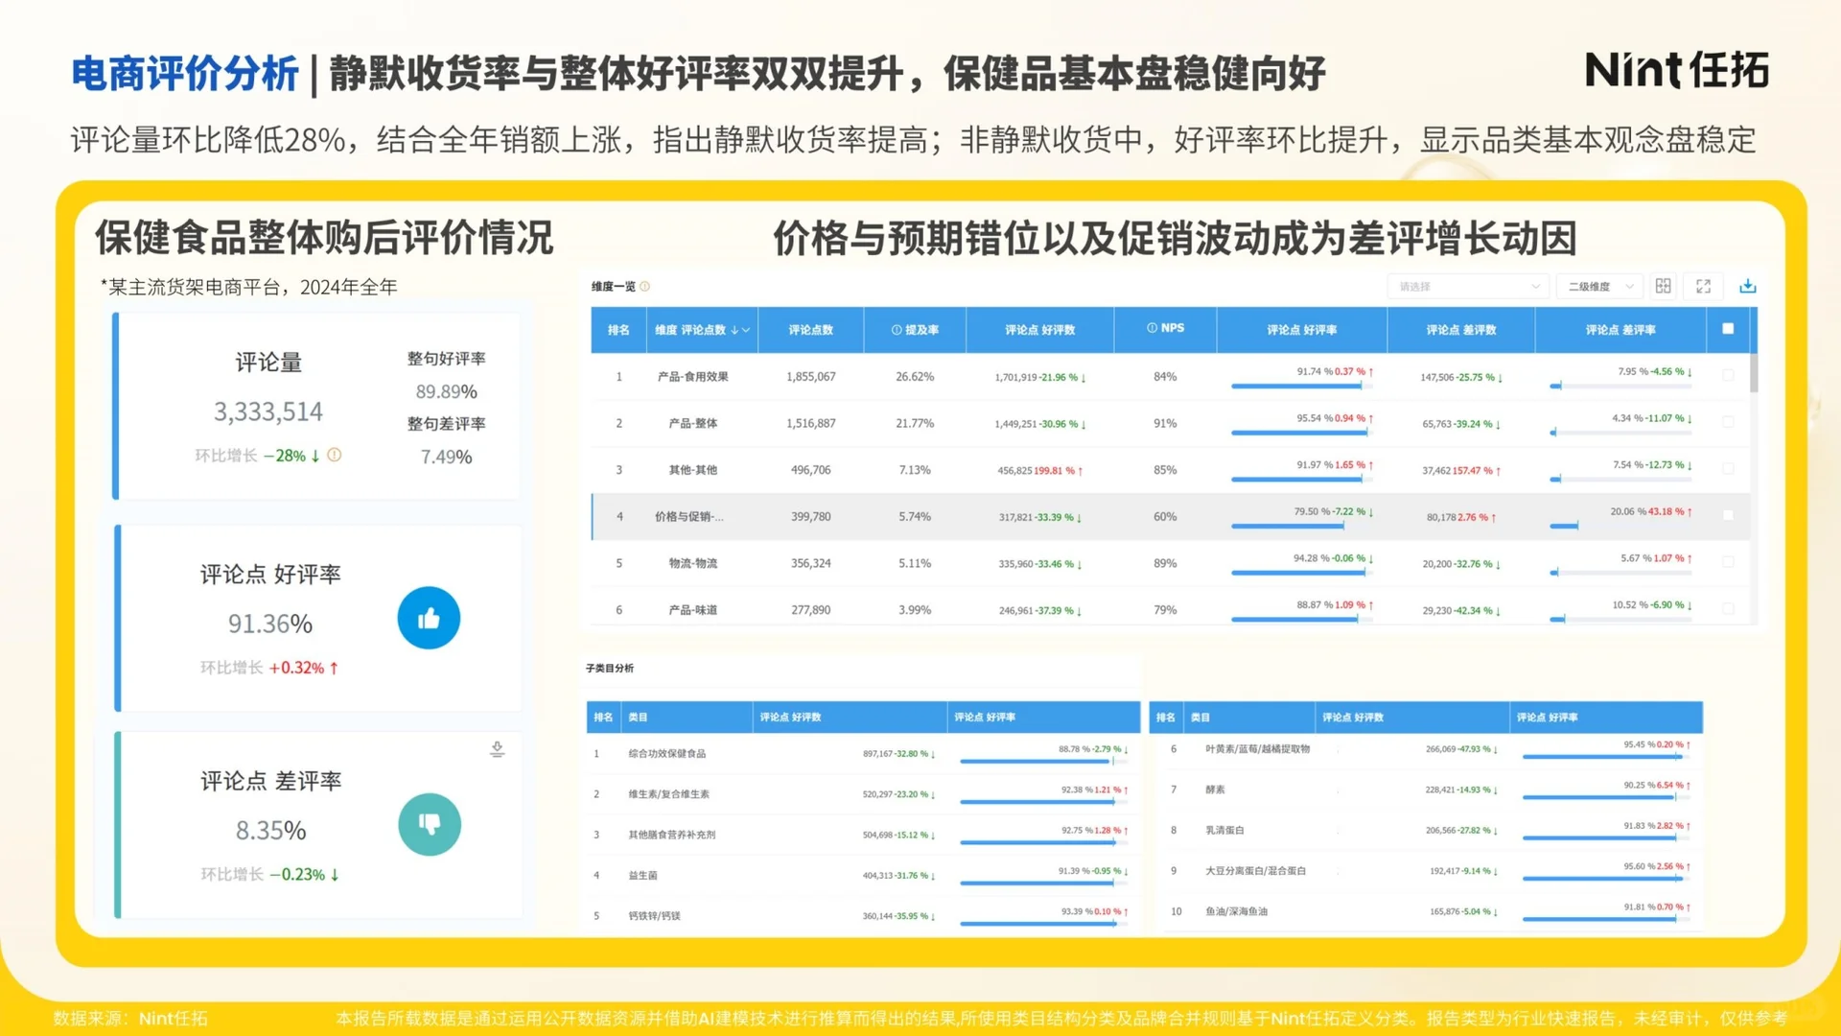Click the download icon above the dimensions table

(x=1748, y=286)
